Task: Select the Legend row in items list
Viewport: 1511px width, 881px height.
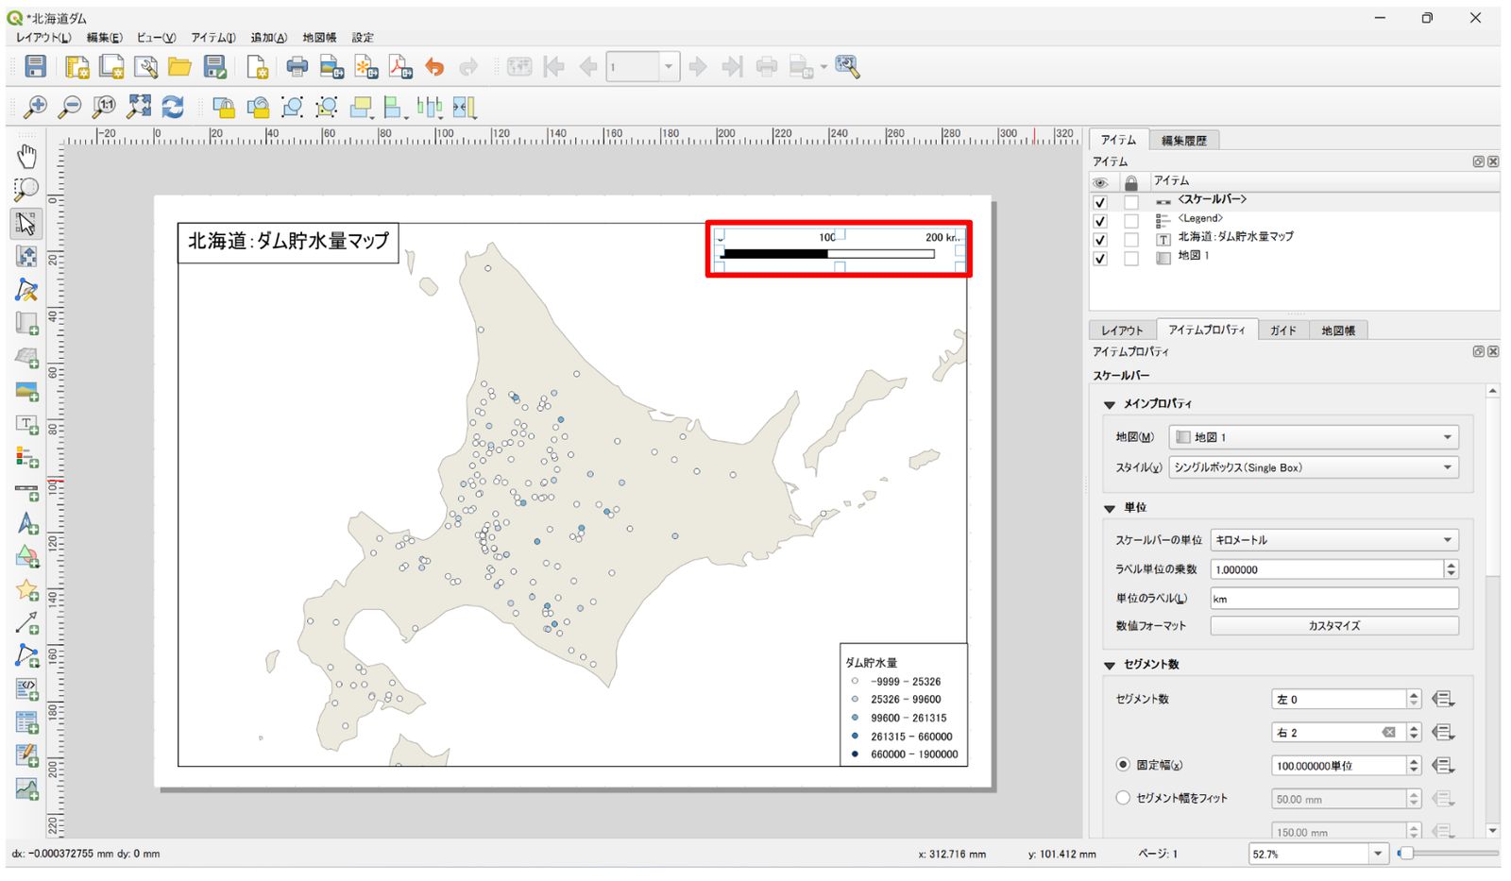Action: point(1294,219)
